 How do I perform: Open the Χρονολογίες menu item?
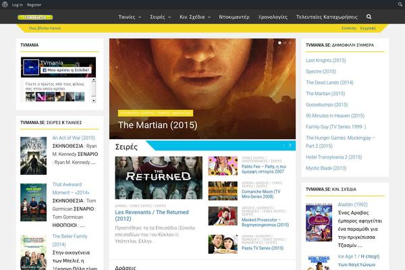pos(273,17)
